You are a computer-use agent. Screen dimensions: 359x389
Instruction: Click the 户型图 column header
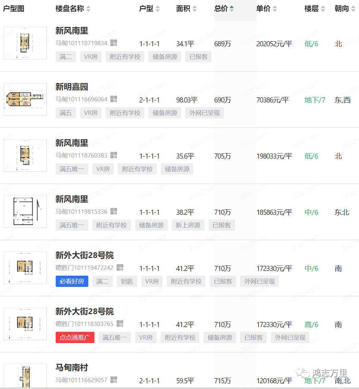14,9
